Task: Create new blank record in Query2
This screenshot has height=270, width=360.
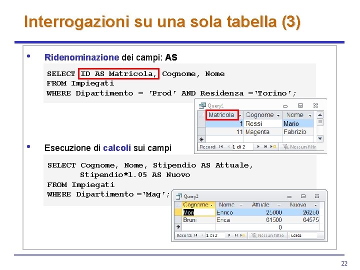Action: [242, 235]
